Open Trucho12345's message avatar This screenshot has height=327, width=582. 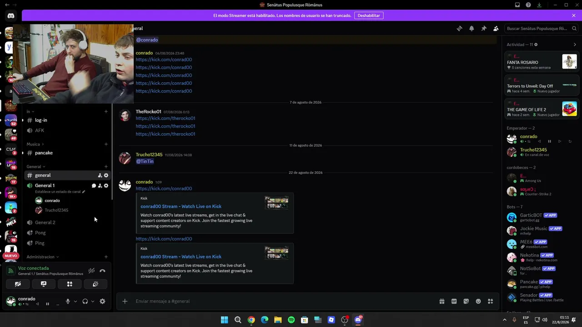click(x=125, y=158)
